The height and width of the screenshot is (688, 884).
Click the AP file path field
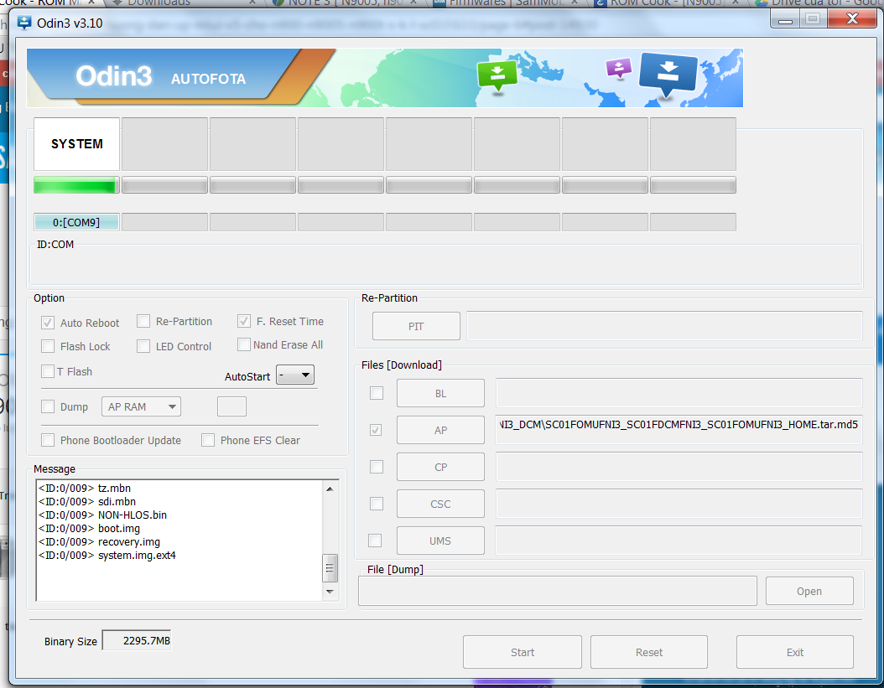point(679,430)
